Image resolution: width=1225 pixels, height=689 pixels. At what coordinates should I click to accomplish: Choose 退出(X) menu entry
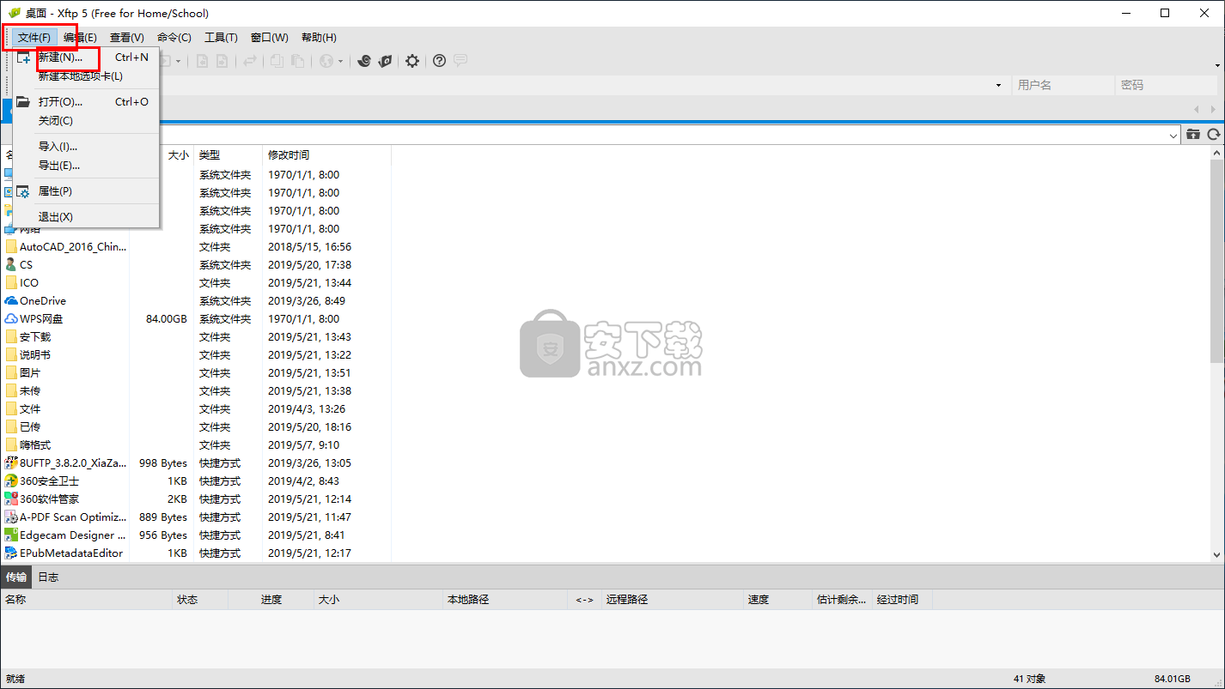click(86, 217)
